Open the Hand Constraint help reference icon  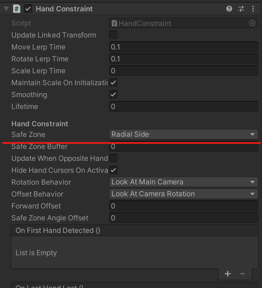(229, 9)
